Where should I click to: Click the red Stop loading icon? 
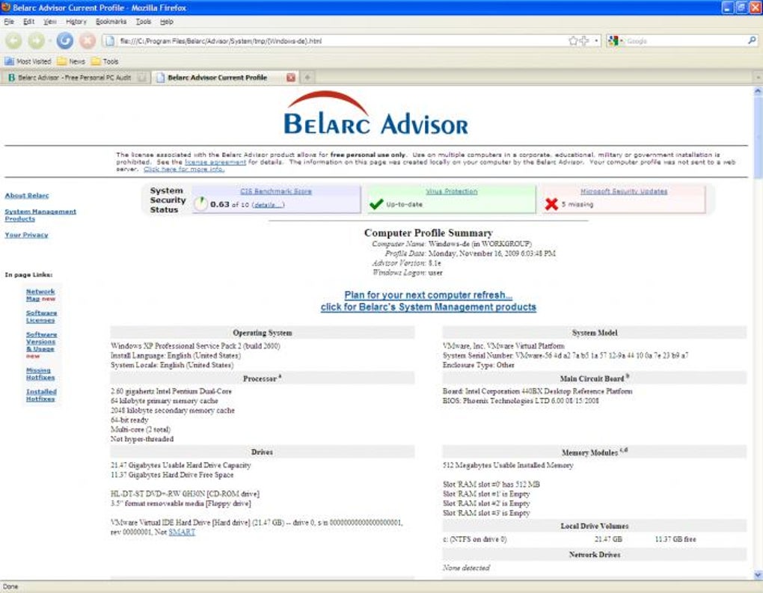pyautogui.click(x=88, y=41)
